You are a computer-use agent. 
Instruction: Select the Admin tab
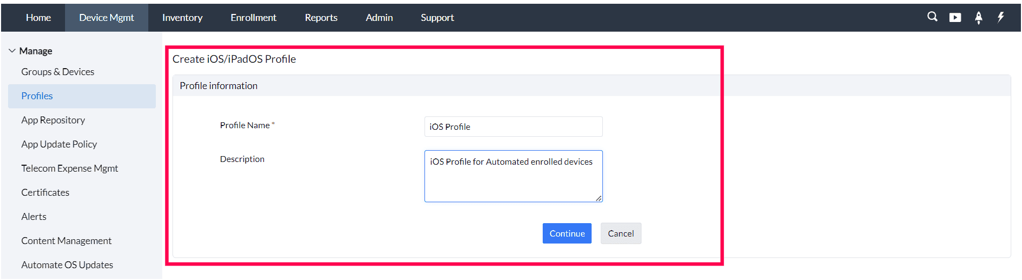coord(379,18)
